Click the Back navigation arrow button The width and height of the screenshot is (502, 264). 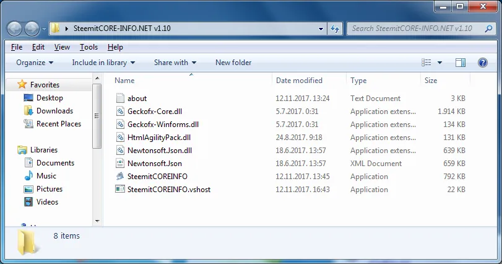tap(14, 29)
